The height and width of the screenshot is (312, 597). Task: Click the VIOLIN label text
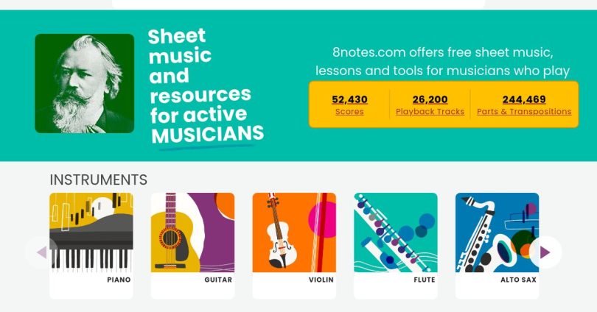[321, 280]
